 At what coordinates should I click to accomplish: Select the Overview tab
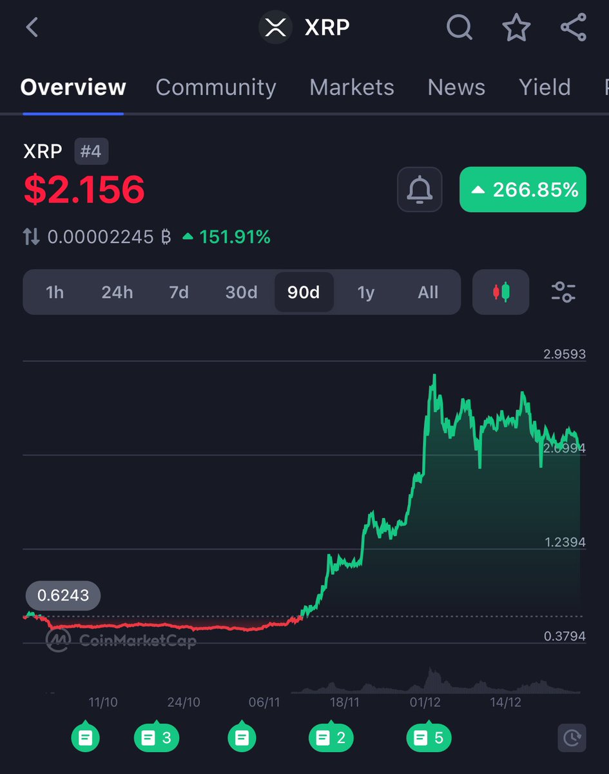pyautogui.click(x=73, y=87)
